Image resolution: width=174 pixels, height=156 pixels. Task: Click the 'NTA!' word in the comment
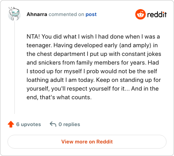tap(33, 36)
